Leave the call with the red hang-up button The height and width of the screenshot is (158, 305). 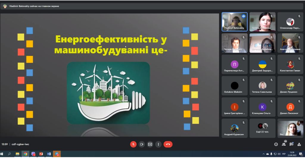pyautogui.click(x=168, y=144)
